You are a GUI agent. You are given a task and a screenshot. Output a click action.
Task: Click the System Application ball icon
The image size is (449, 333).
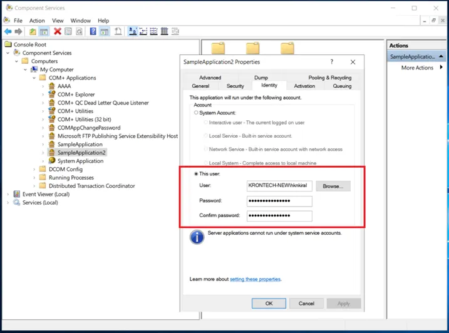52,161
